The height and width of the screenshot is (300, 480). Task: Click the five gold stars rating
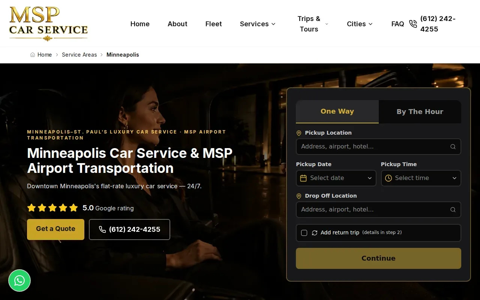(x=52, y=208)
